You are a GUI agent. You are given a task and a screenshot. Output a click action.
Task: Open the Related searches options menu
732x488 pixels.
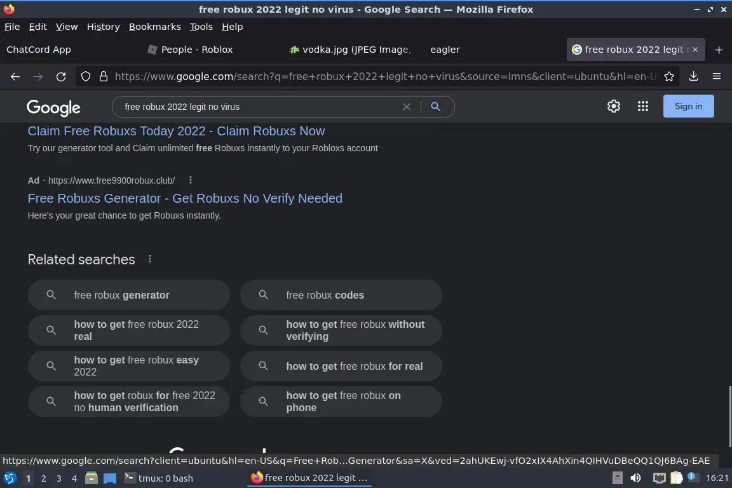150,259
